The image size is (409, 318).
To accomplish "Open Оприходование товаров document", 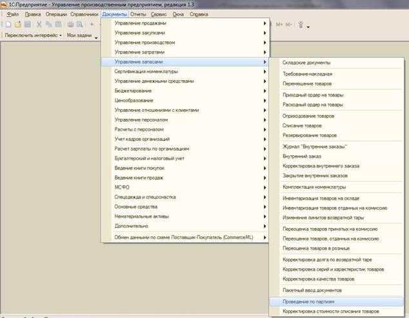I will point(337,116).
